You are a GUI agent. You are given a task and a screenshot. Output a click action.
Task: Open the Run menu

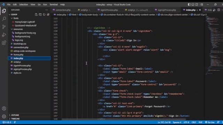coord(45,5)
